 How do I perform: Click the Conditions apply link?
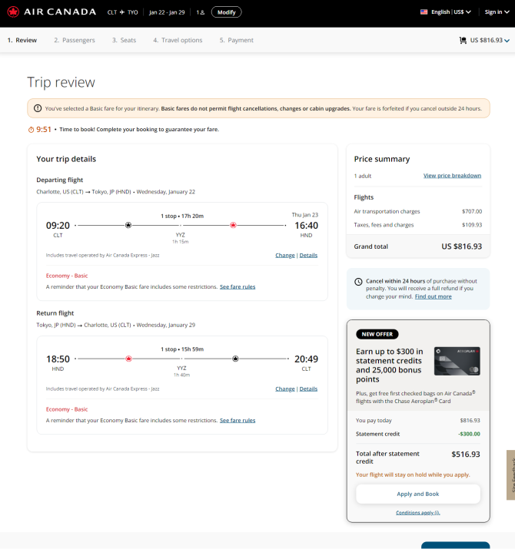point(418,513)
